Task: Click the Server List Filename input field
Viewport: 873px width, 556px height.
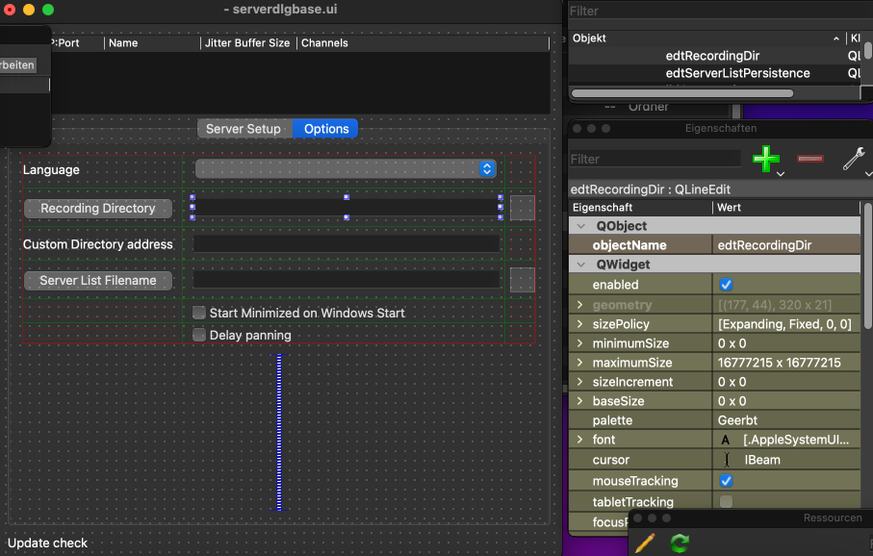Action: point(347,280)
